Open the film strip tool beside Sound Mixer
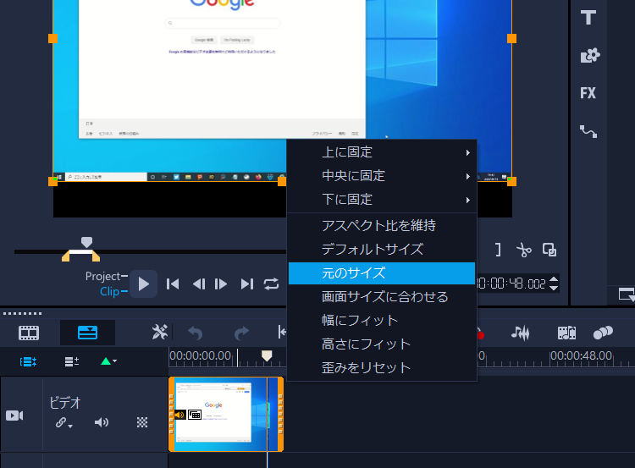 coord(566,333)
